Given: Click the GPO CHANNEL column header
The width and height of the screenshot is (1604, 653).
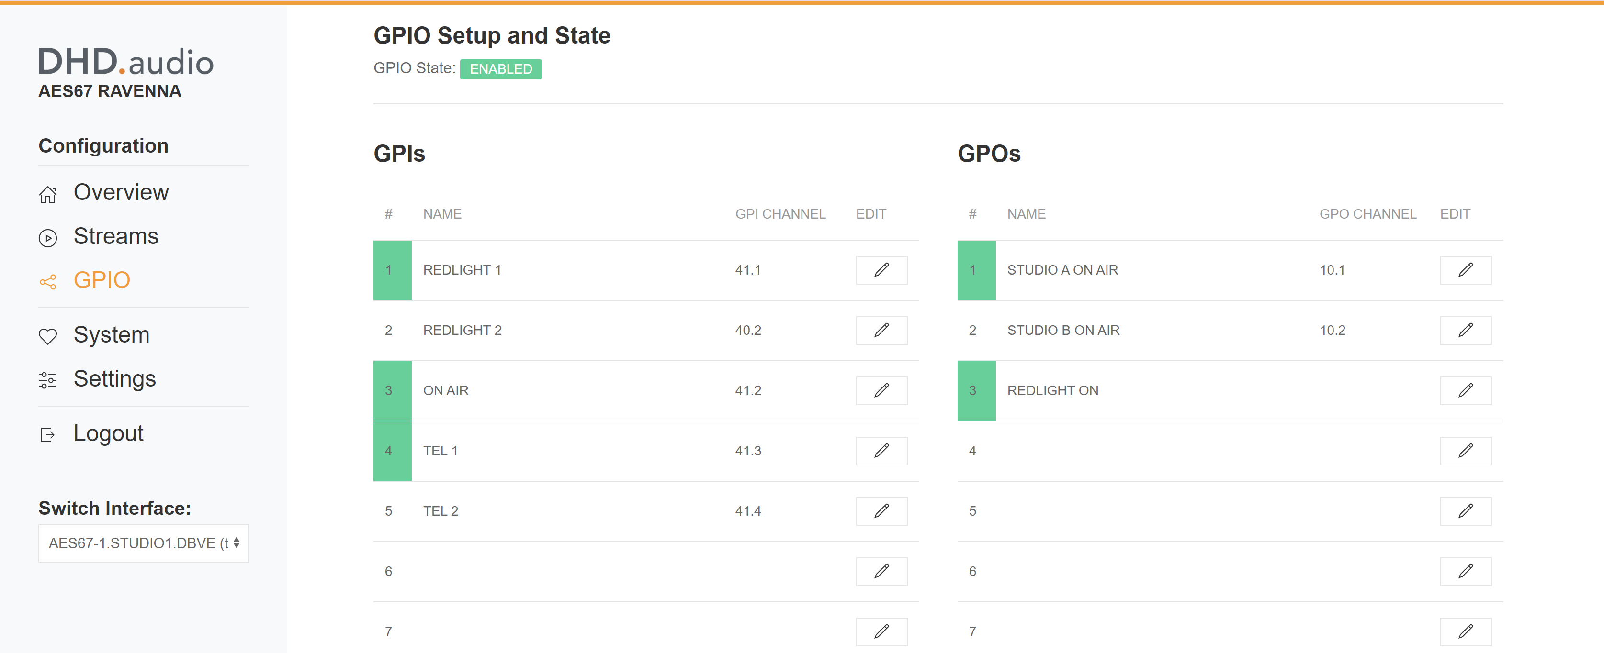Looking at the screenshot, I should click(1367, 214).
